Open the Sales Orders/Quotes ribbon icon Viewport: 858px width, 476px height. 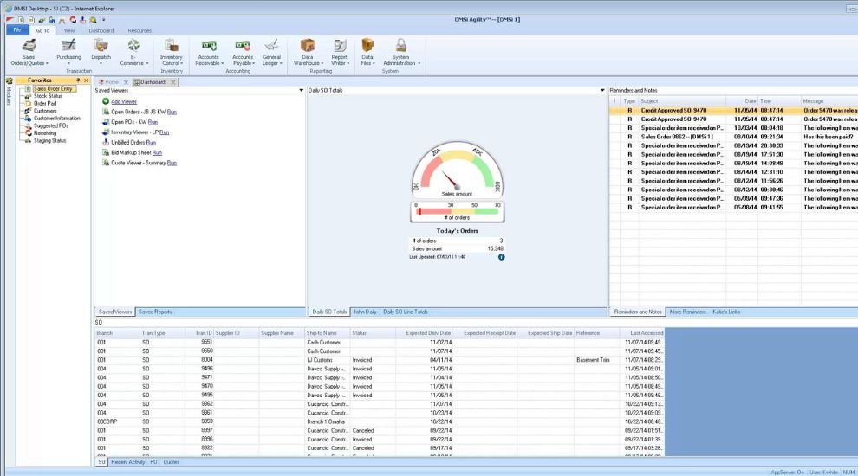coord(29,52)
